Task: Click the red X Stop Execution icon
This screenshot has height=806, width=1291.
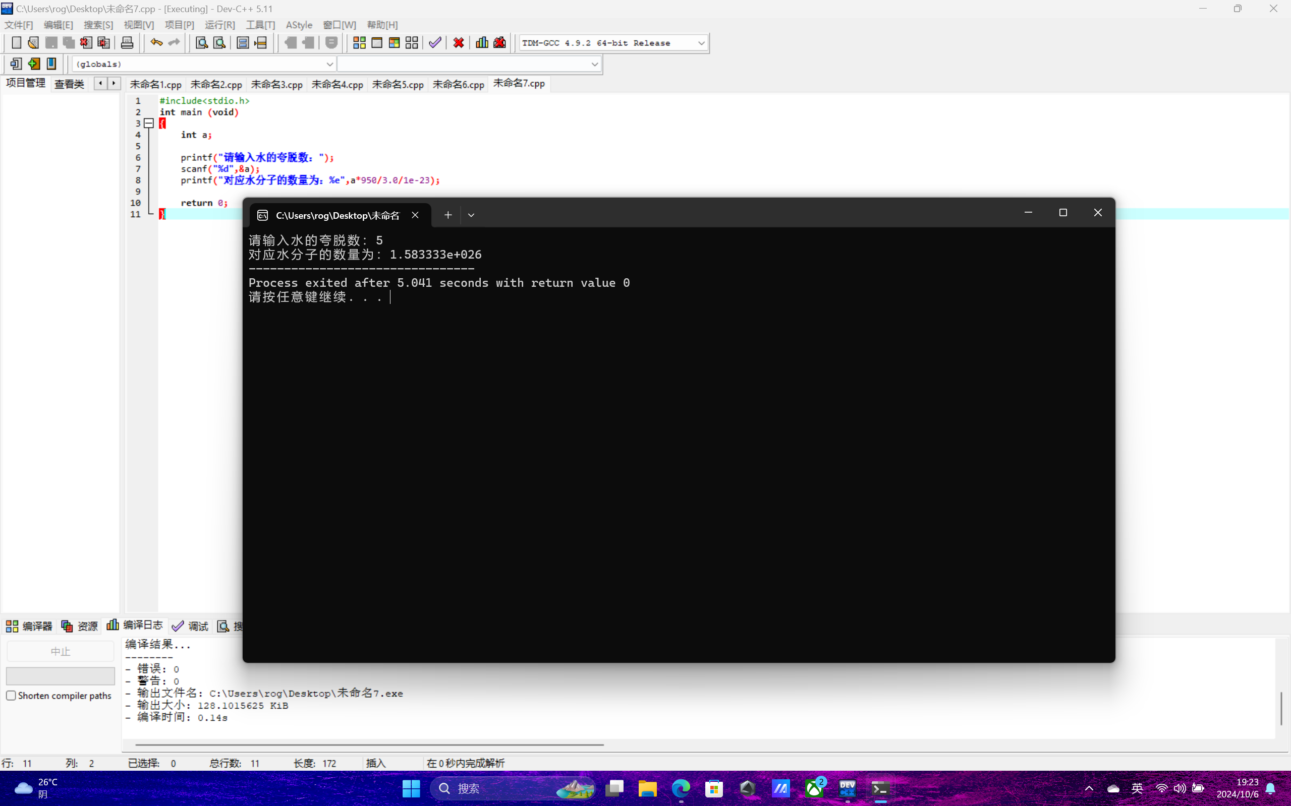Action: point(458,43)
